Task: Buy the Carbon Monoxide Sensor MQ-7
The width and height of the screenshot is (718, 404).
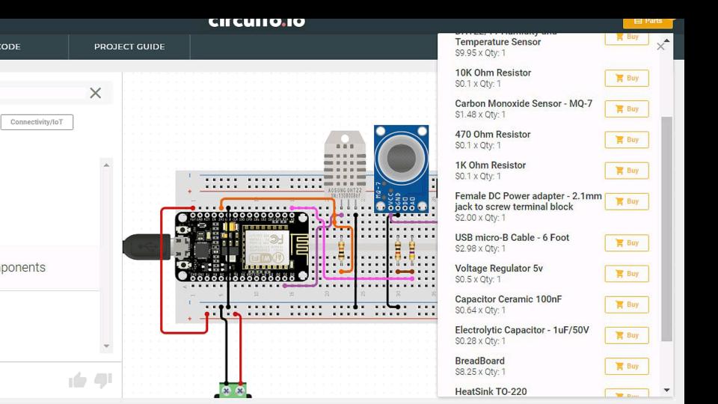Action: click(626, 109)
